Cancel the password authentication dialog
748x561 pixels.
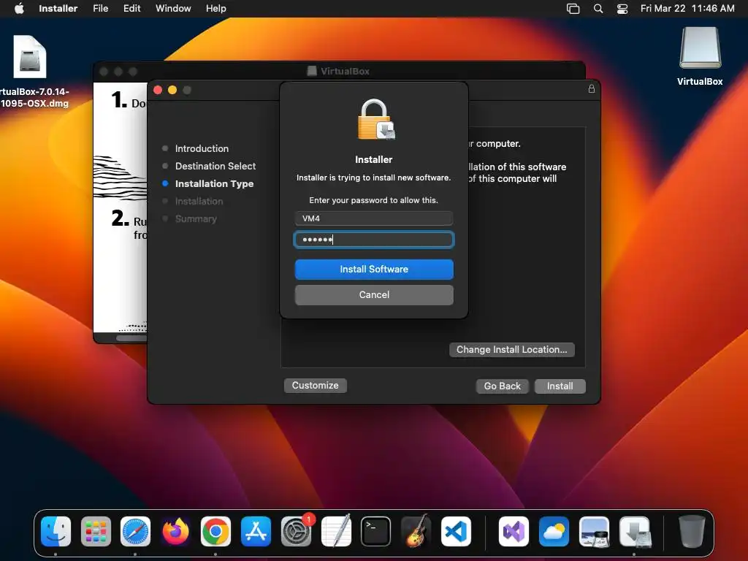coord(374,295)
